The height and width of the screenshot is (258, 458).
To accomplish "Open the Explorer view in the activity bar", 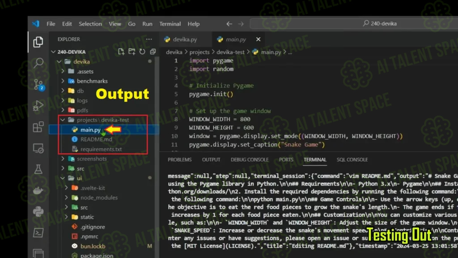I will [38, 42].
